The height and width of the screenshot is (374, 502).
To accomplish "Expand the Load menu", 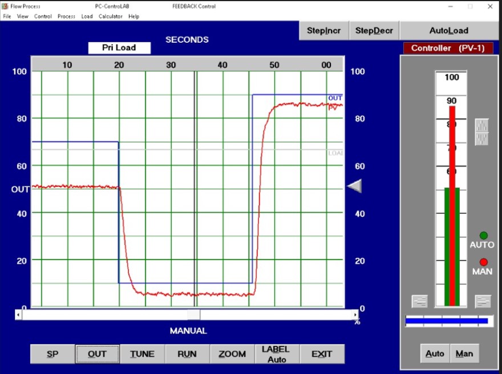I will tap(87, 17).
